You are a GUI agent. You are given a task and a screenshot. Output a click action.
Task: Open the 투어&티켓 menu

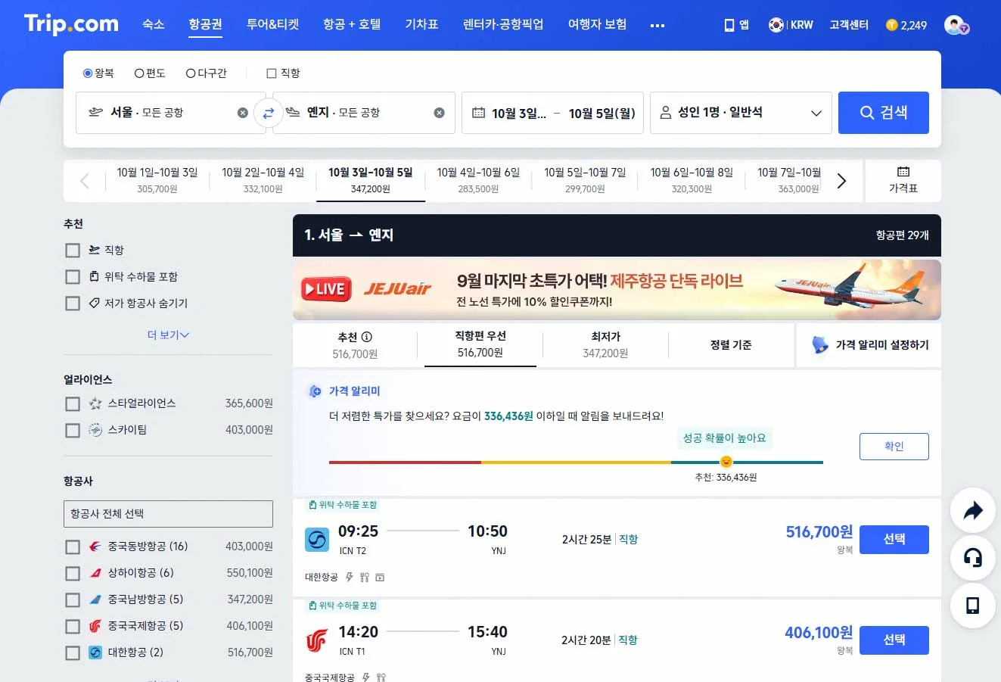(273, 24)
